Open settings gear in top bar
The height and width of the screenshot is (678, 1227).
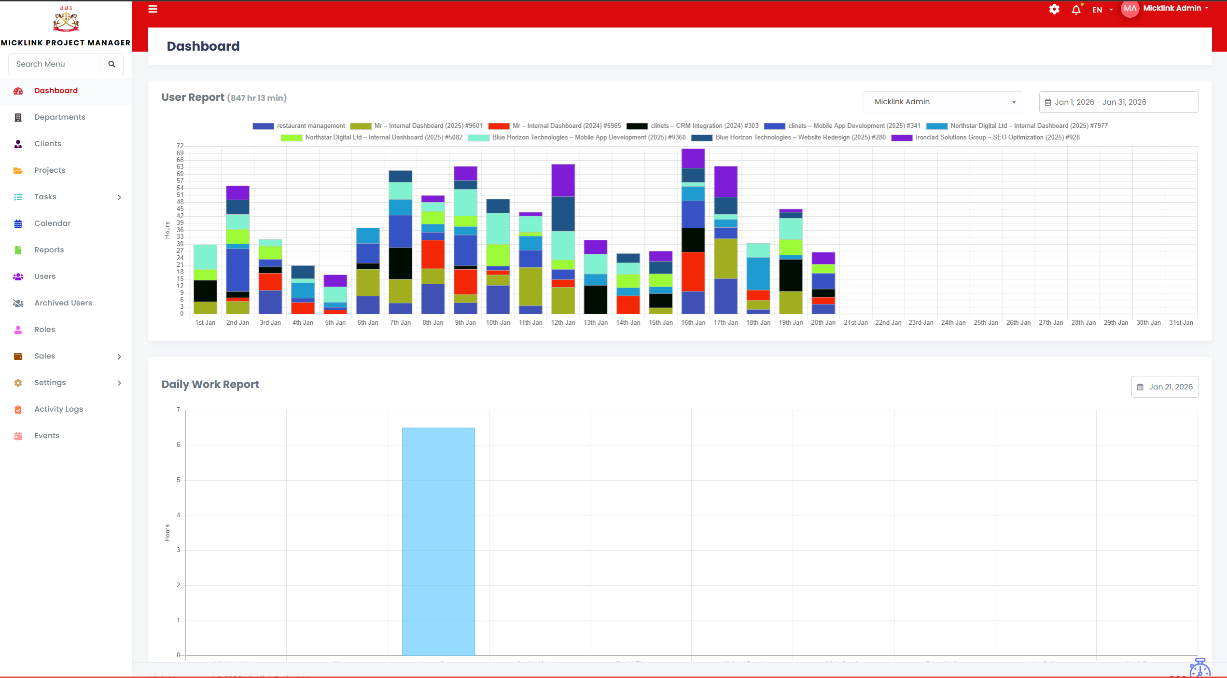click(1054, 9)
